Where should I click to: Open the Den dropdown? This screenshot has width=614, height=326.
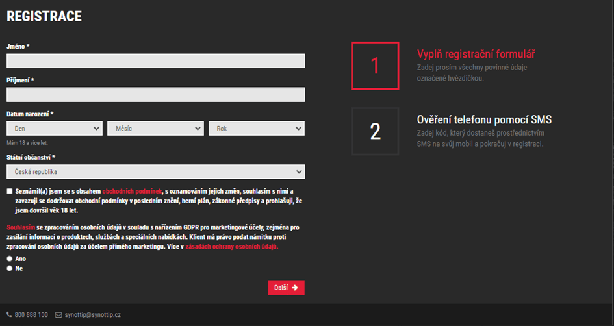pos(55,129)
